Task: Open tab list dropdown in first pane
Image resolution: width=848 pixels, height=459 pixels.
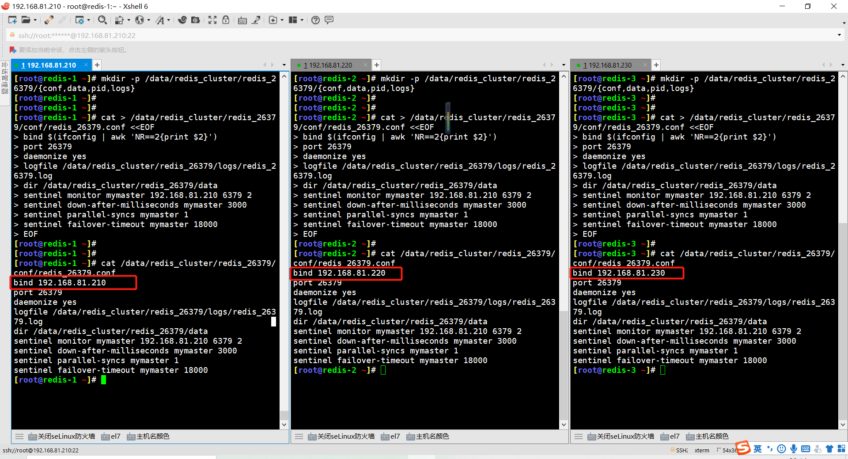Action: [284, 65]
